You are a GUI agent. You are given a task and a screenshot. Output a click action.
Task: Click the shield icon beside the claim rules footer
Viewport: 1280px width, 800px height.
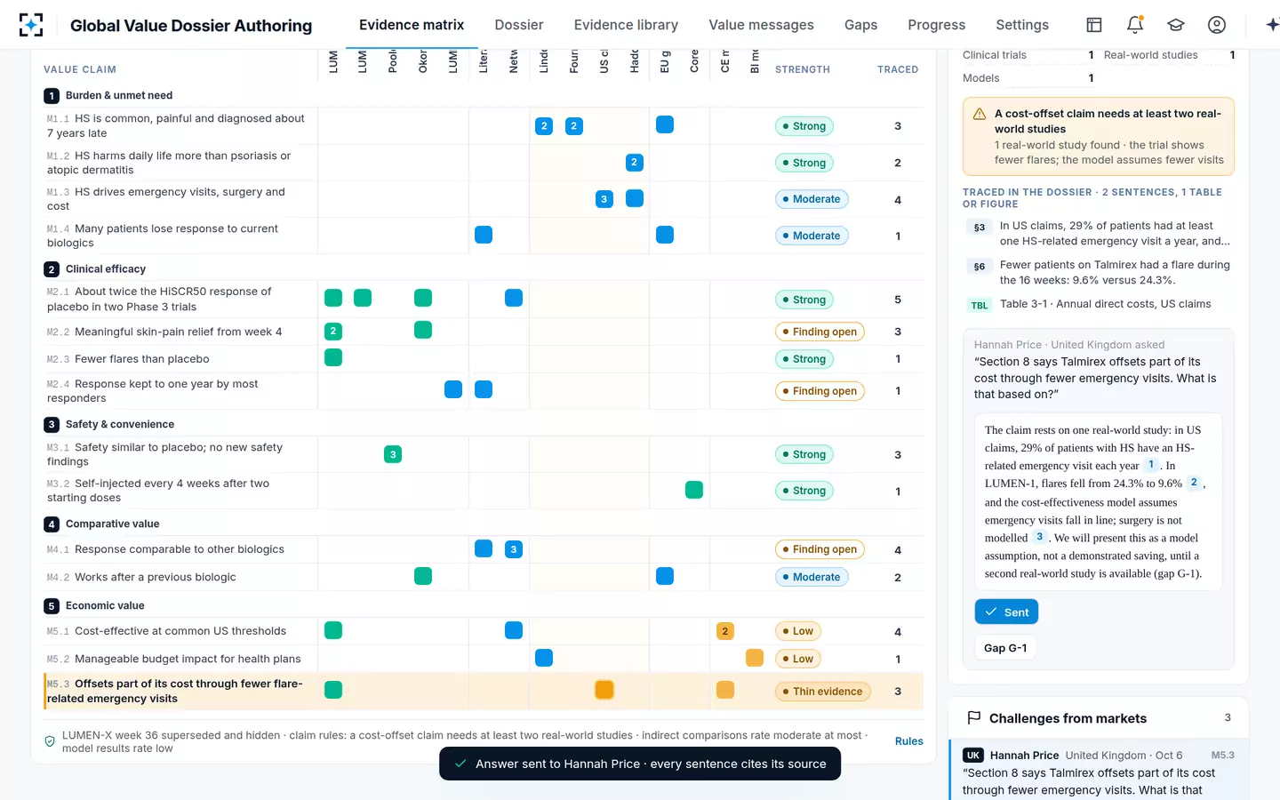(x=50, y=741)
